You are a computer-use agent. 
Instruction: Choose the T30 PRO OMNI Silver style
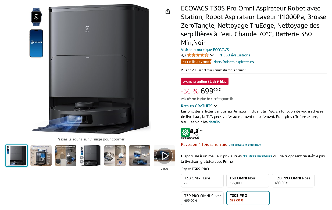tap(202, 198)
